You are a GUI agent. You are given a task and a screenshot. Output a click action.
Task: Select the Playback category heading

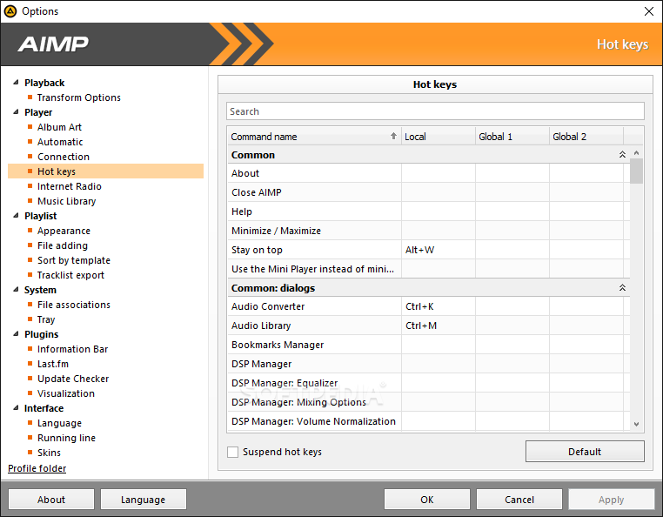click(x=44, y=83)
